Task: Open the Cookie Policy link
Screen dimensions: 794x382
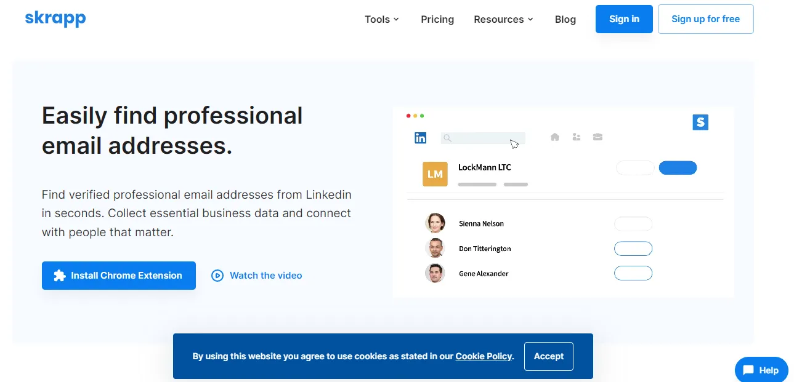Action: click(484, 356)
